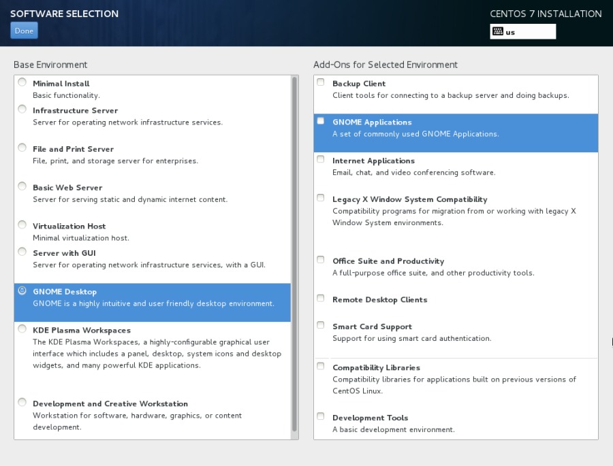Click the 'File and Print Server' label
Image resolution: width=613 pixels, height=466 pixels.
(73, 149)
